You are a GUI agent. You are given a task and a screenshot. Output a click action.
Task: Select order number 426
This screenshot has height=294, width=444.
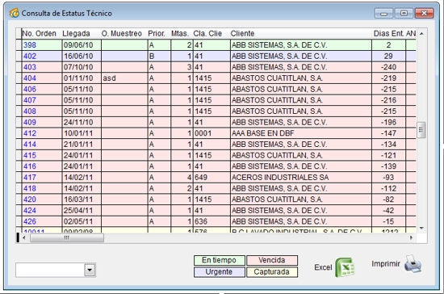click(x=30, y=222)
